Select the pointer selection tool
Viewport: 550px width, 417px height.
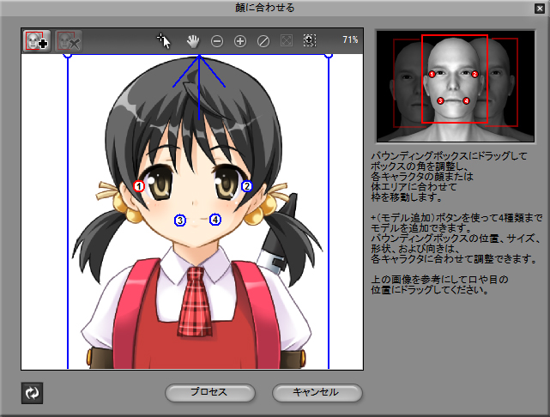pos(164,41)
